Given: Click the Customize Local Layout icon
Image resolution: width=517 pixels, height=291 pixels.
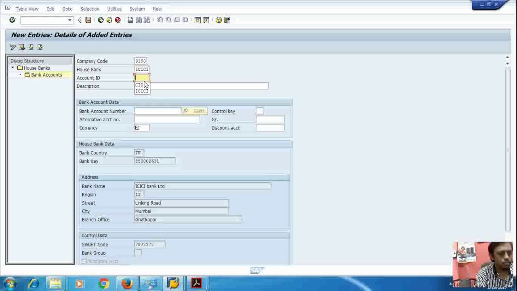Looking at the screenshot, I should [227, 20].
